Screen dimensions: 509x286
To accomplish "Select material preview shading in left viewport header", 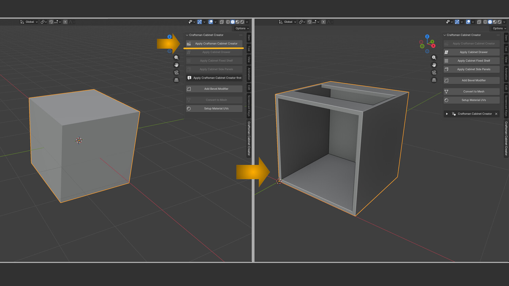I will (x=238, y=22).
